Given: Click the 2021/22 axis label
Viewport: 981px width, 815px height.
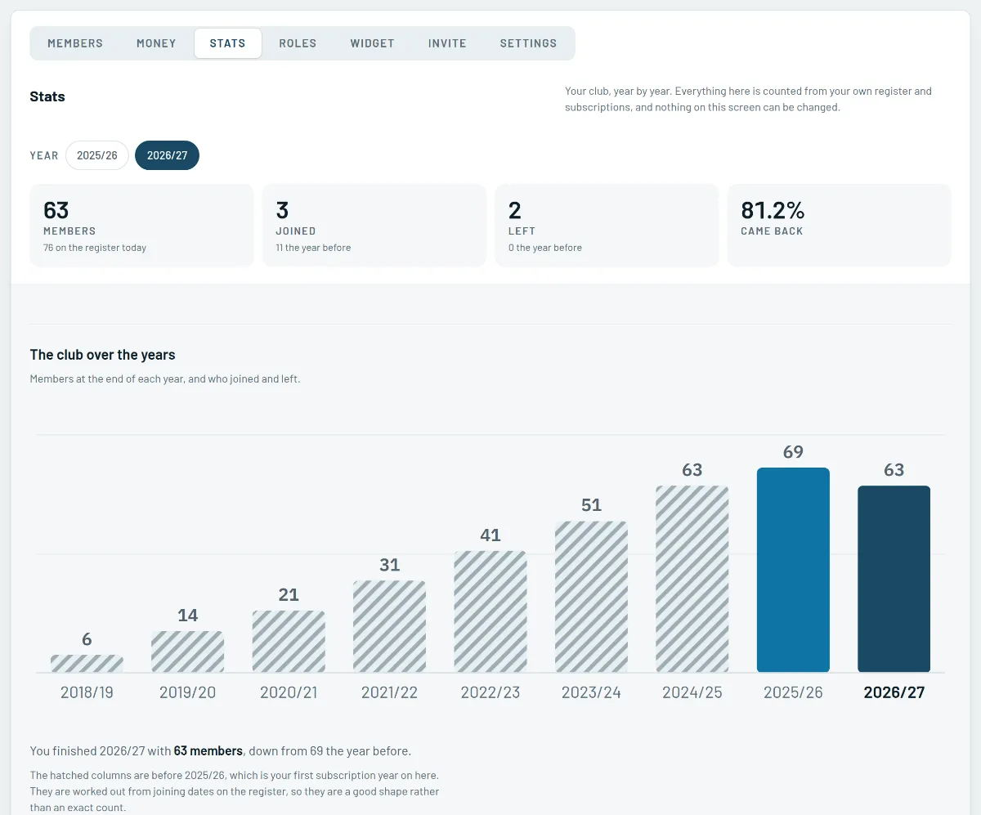Looking at the screenshot, I should [x=389, y=692].
